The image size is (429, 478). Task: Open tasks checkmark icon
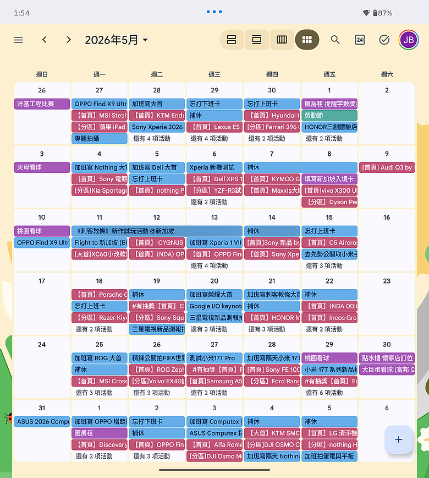tap(384, 40)
